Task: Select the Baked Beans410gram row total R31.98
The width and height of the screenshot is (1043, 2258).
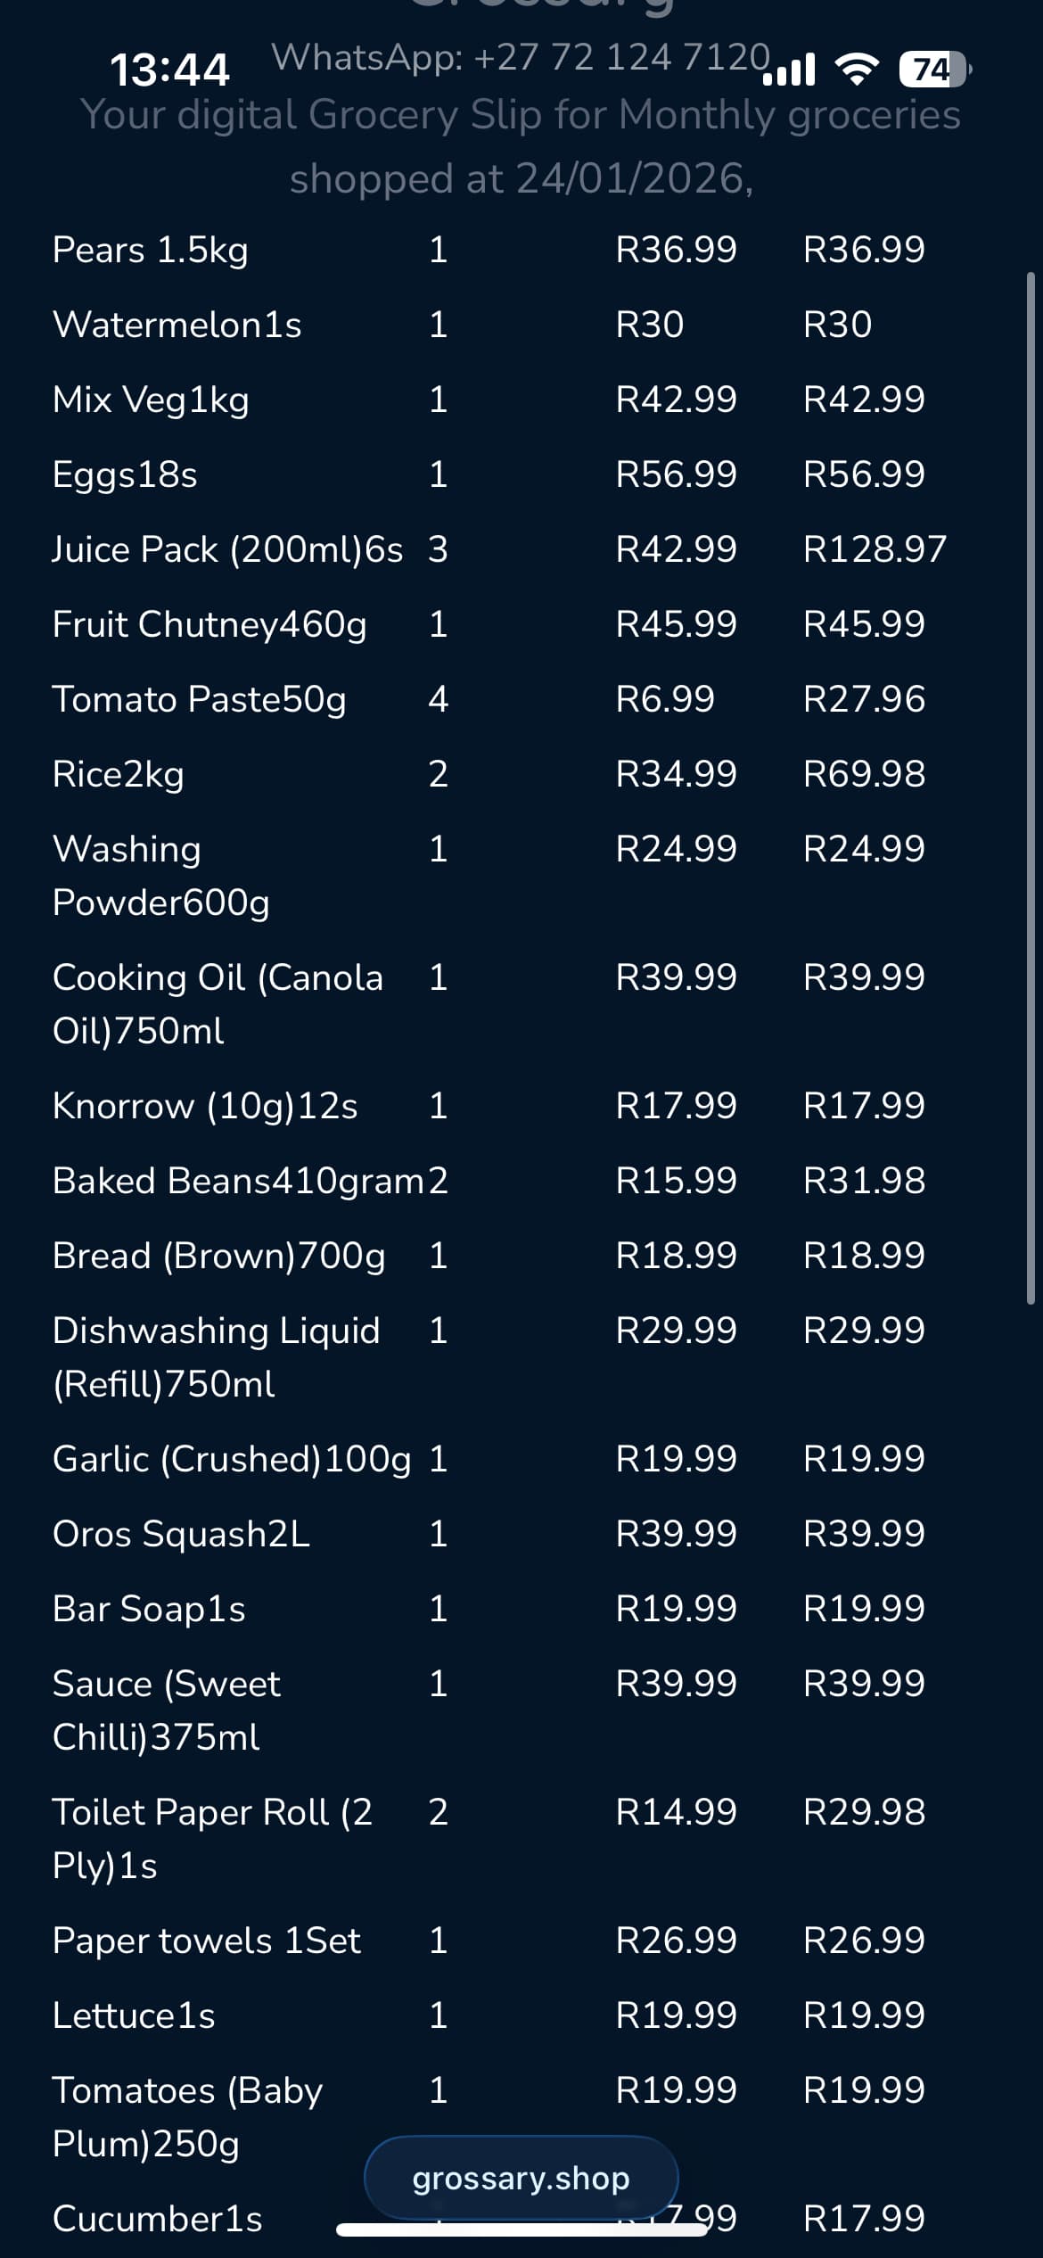Action: 864,1181
